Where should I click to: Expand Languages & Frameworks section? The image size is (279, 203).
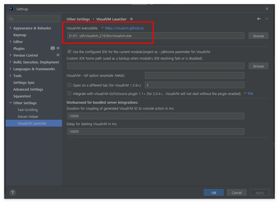pyautogui.click(x=10, y=69)
